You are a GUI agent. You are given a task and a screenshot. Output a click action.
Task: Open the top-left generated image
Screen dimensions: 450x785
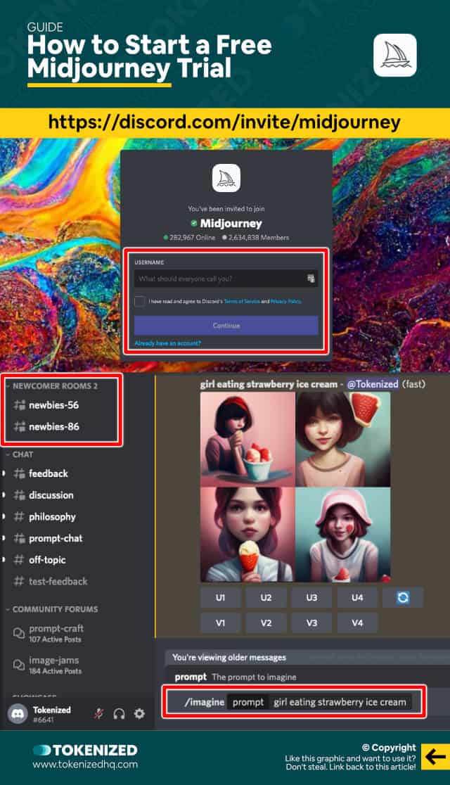pyautogui.click(x=247, y=439)
